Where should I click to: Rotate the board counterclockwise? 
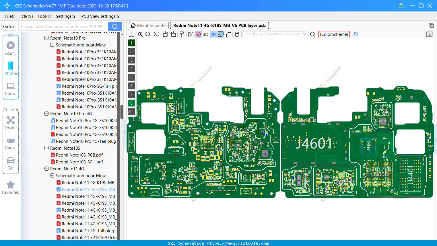point(165,34)
